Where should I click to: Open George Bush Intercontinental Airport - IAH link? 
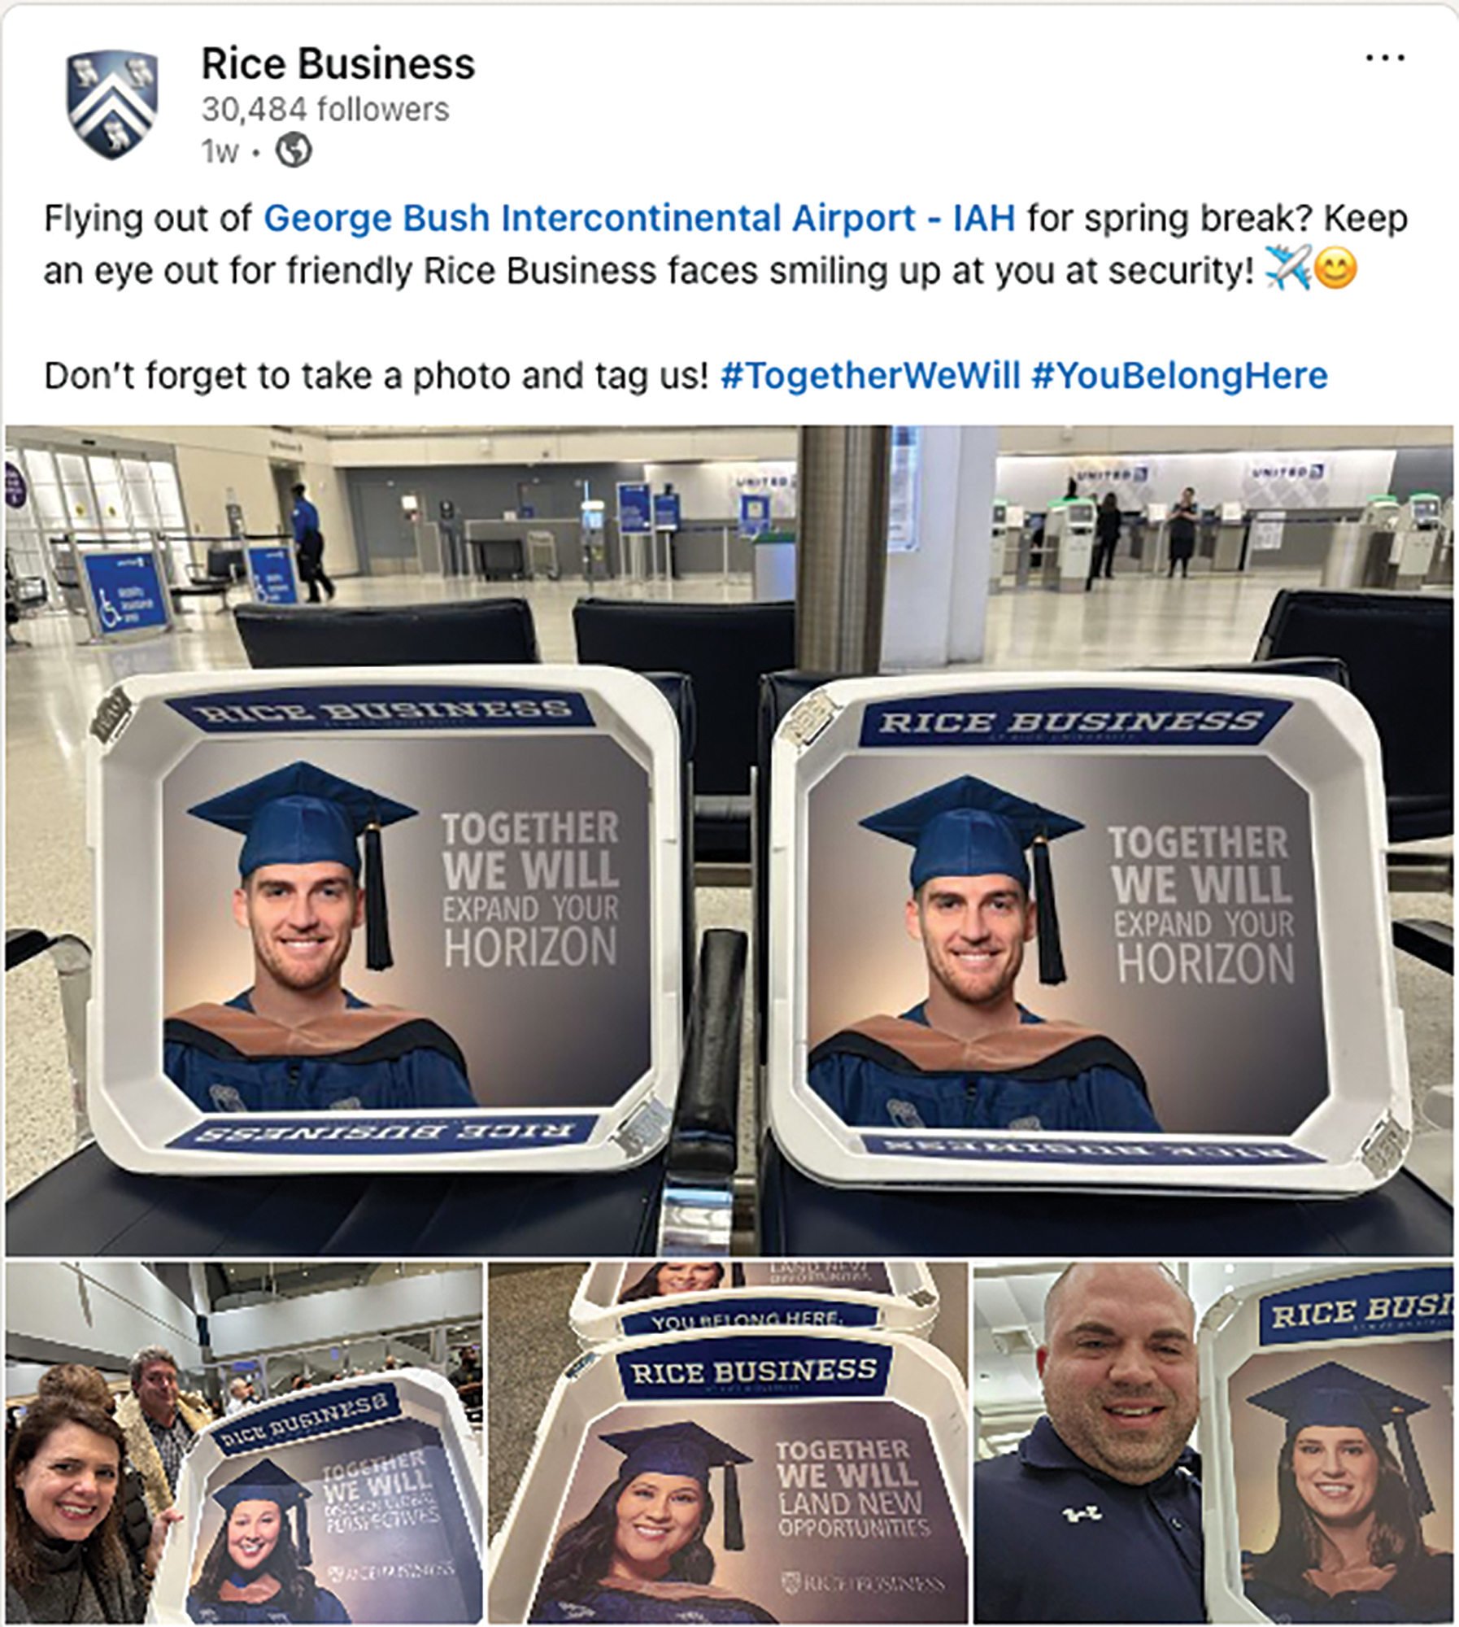pos(639,218)
